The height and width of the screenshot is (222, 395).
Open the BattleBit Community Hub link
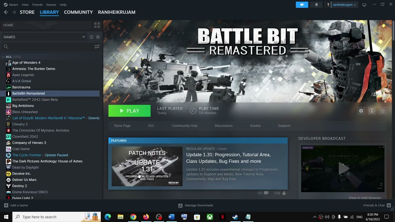coord(185,126)
